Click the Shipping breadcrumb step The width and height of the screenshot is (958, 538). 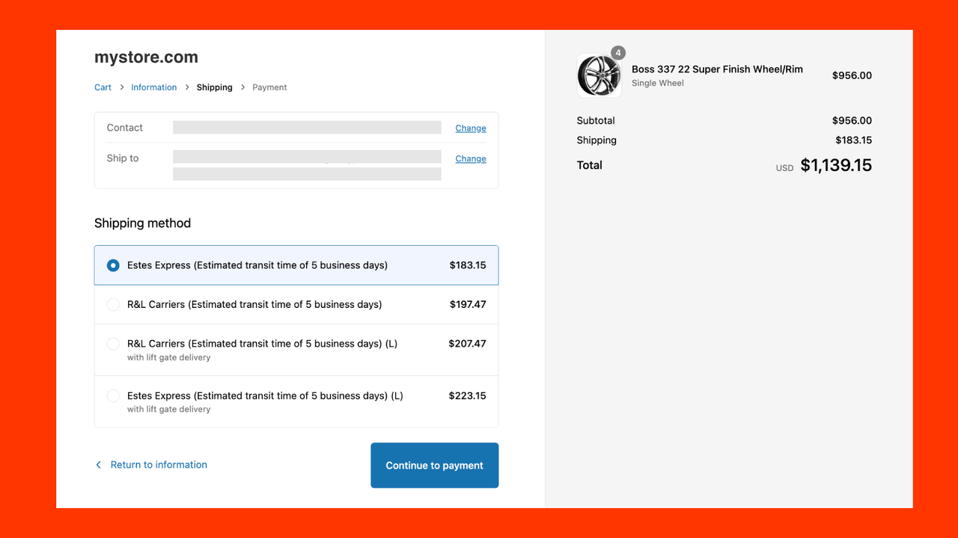(x=215, y=87)
